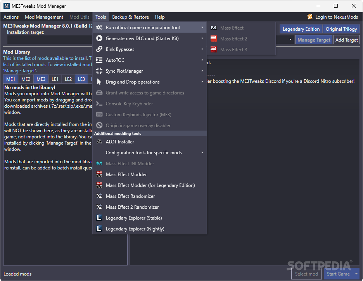Toggle the LE1 game filter
Image resolution: width=363 pixels, height=281 pixels.
tap(55, 79)
